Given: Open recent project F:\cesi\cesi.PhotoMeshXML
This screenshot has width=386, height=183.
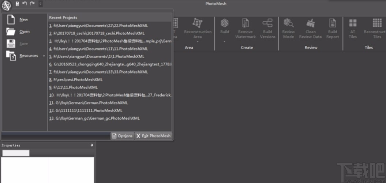Looking at the screenshot, I should (x=110, y=79).
